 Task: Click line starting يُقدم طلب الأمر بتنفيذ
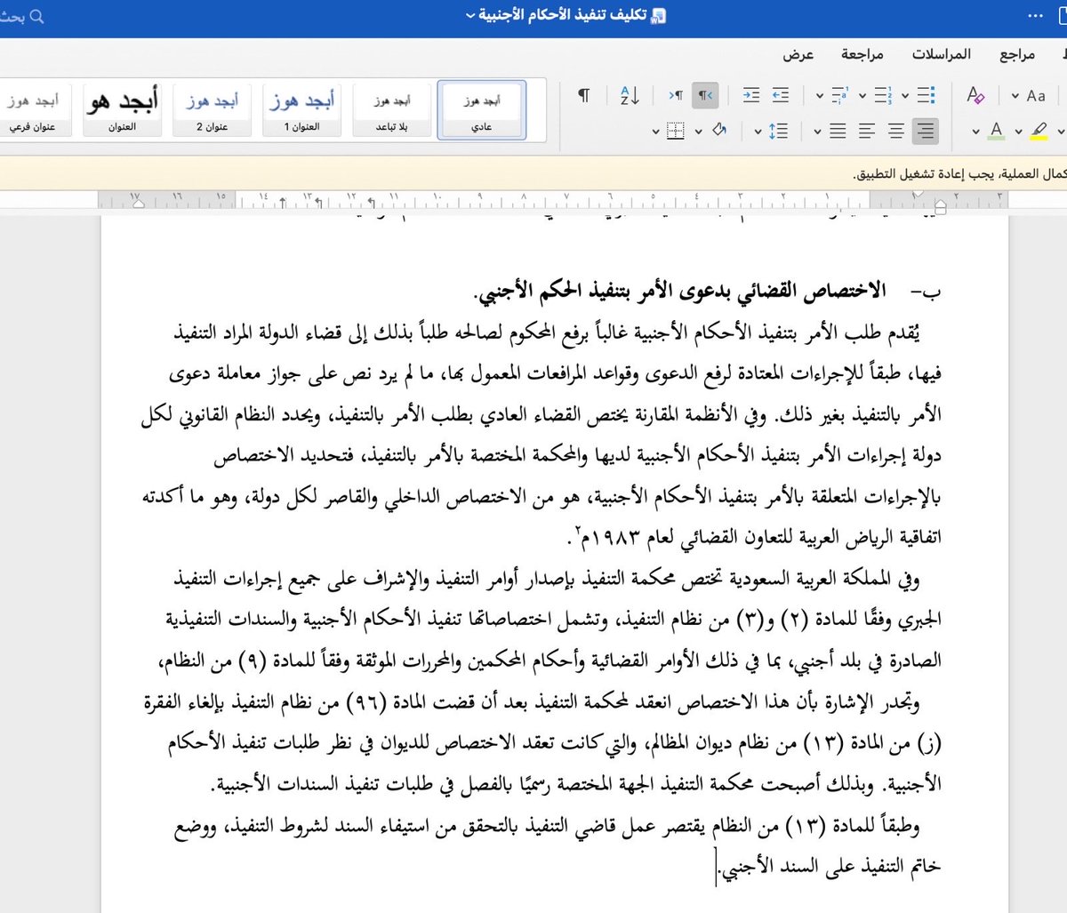point(546,333)
